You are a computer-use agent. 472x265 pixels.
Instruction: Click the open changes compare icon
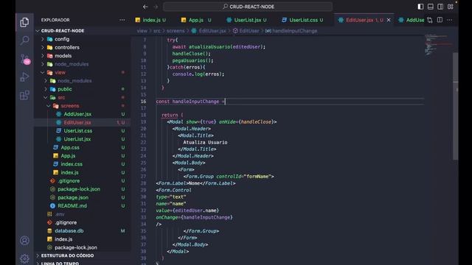430,20
